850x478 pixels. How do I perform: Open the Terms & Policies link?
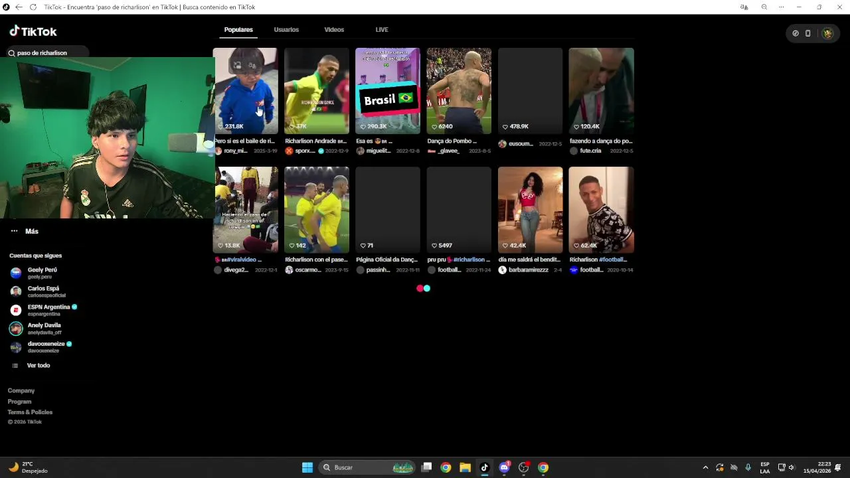tap(30, 412)
